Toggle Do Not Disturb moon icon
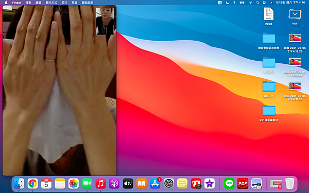Image resolution: width=309 pixels, height=193 pixels. pos(227,3)
